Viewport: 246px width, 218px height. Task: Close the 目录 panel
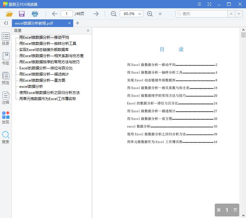point(88,30)
